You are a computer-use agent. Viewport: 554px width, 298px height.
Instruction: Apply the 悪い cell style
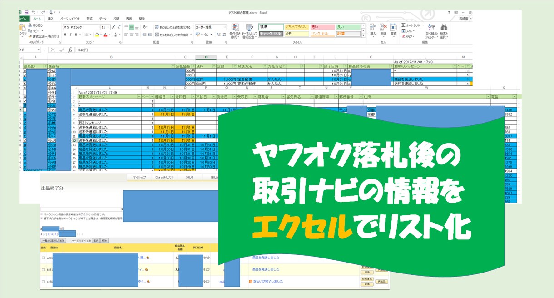[322, 27]
